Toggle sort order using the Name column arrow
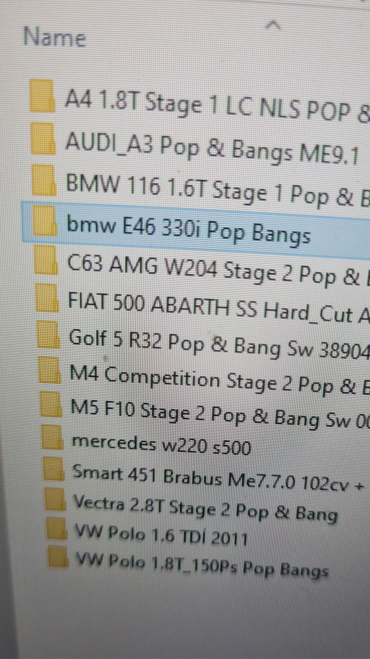The width and height of the screenshot is (370, 659). click(x=274, y=25)
